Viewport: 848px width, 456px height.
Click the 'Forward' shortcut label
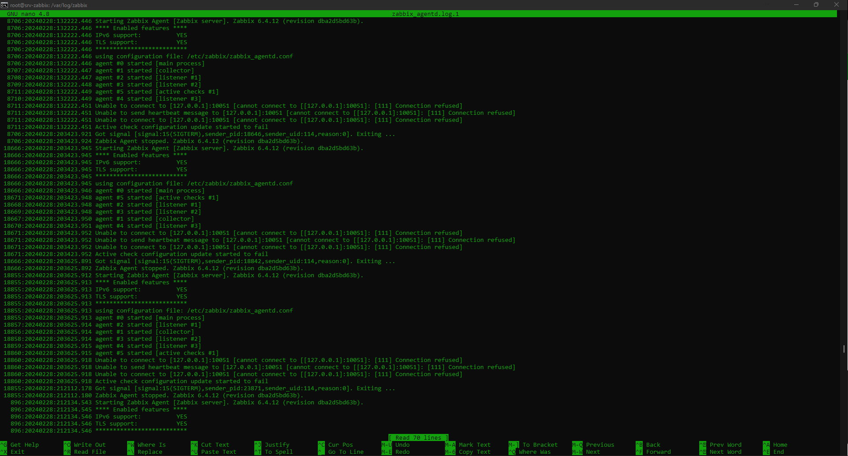pyautogui.click(x=659, y=452)
